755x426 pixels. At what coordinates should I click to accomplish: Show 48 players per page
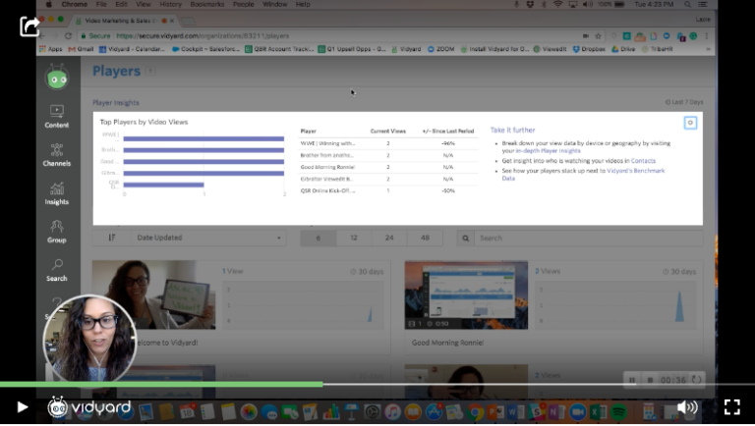pyautogui.click(x=425, y=238)
